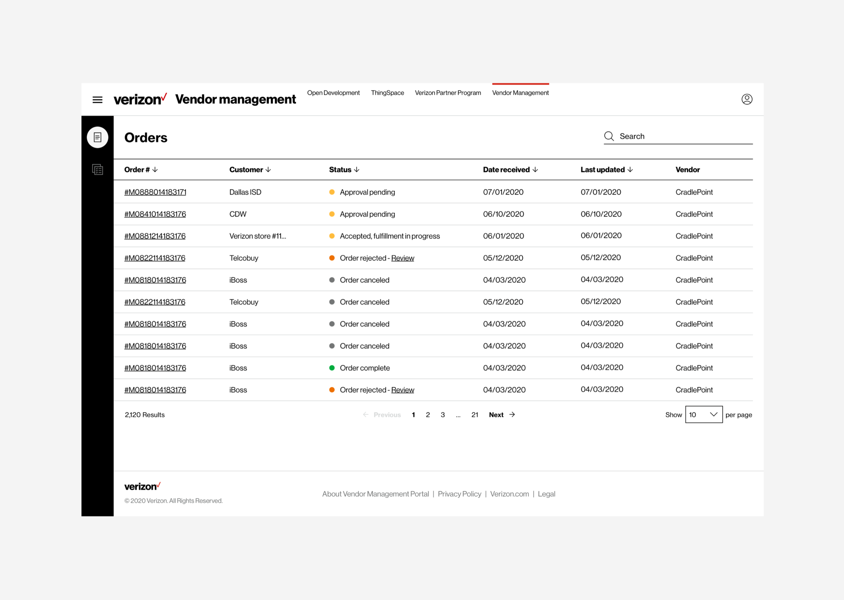This screenshot has width=844, height=600.
Task: Open the user profile account icon
Action: (747, 99)
